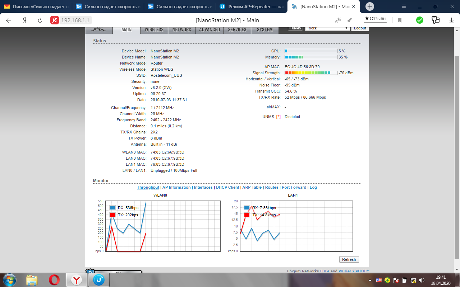The width and height of the screenshot is (460, 287).
Task: Open the Yandex home button
Action: point(24,20)
